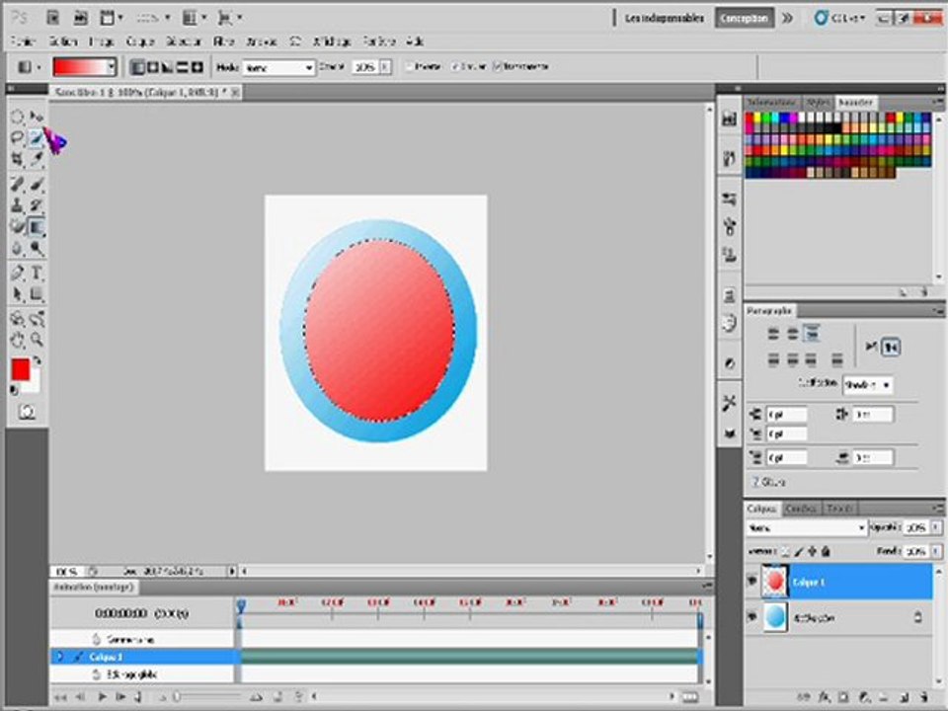Lock transparent pixels of the layer

785,551
